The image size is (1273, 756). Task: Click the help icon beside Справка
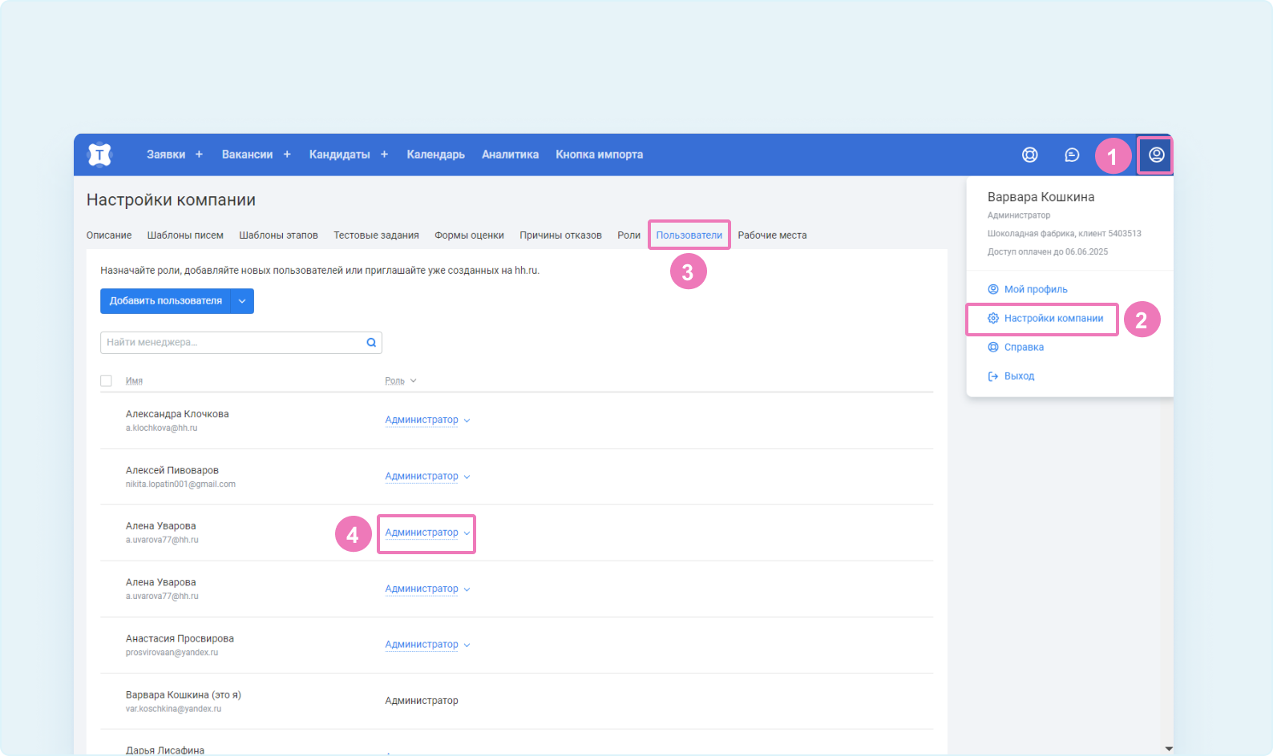point(993,347)
